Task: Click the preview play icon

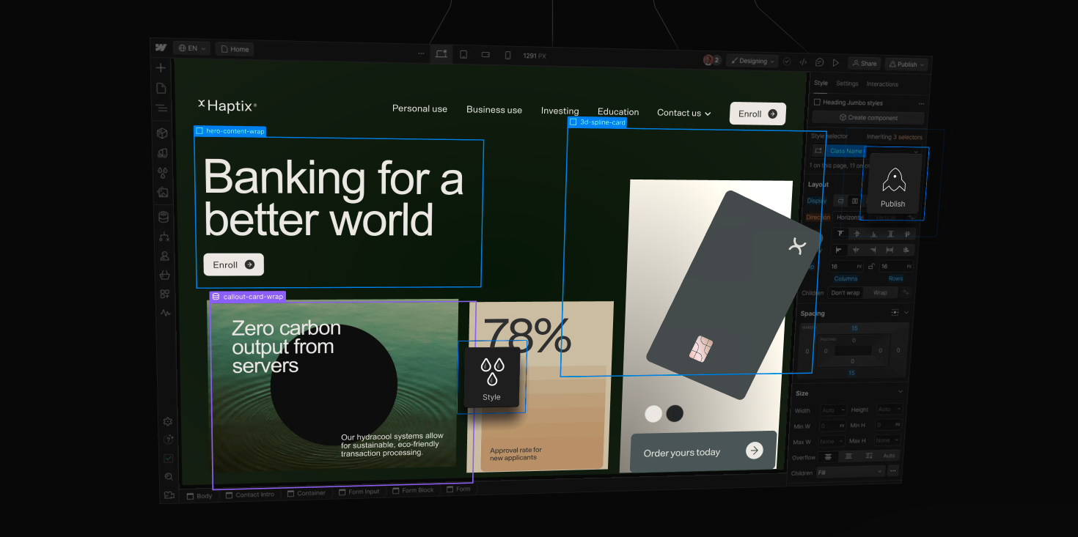Action: click(835, 63)
